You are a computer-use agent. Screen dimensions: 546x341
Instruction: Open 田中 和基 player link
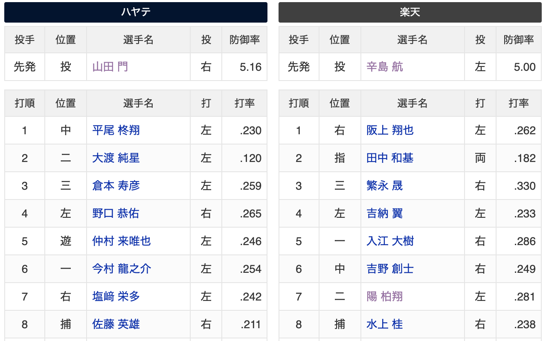tap(390, 158)
